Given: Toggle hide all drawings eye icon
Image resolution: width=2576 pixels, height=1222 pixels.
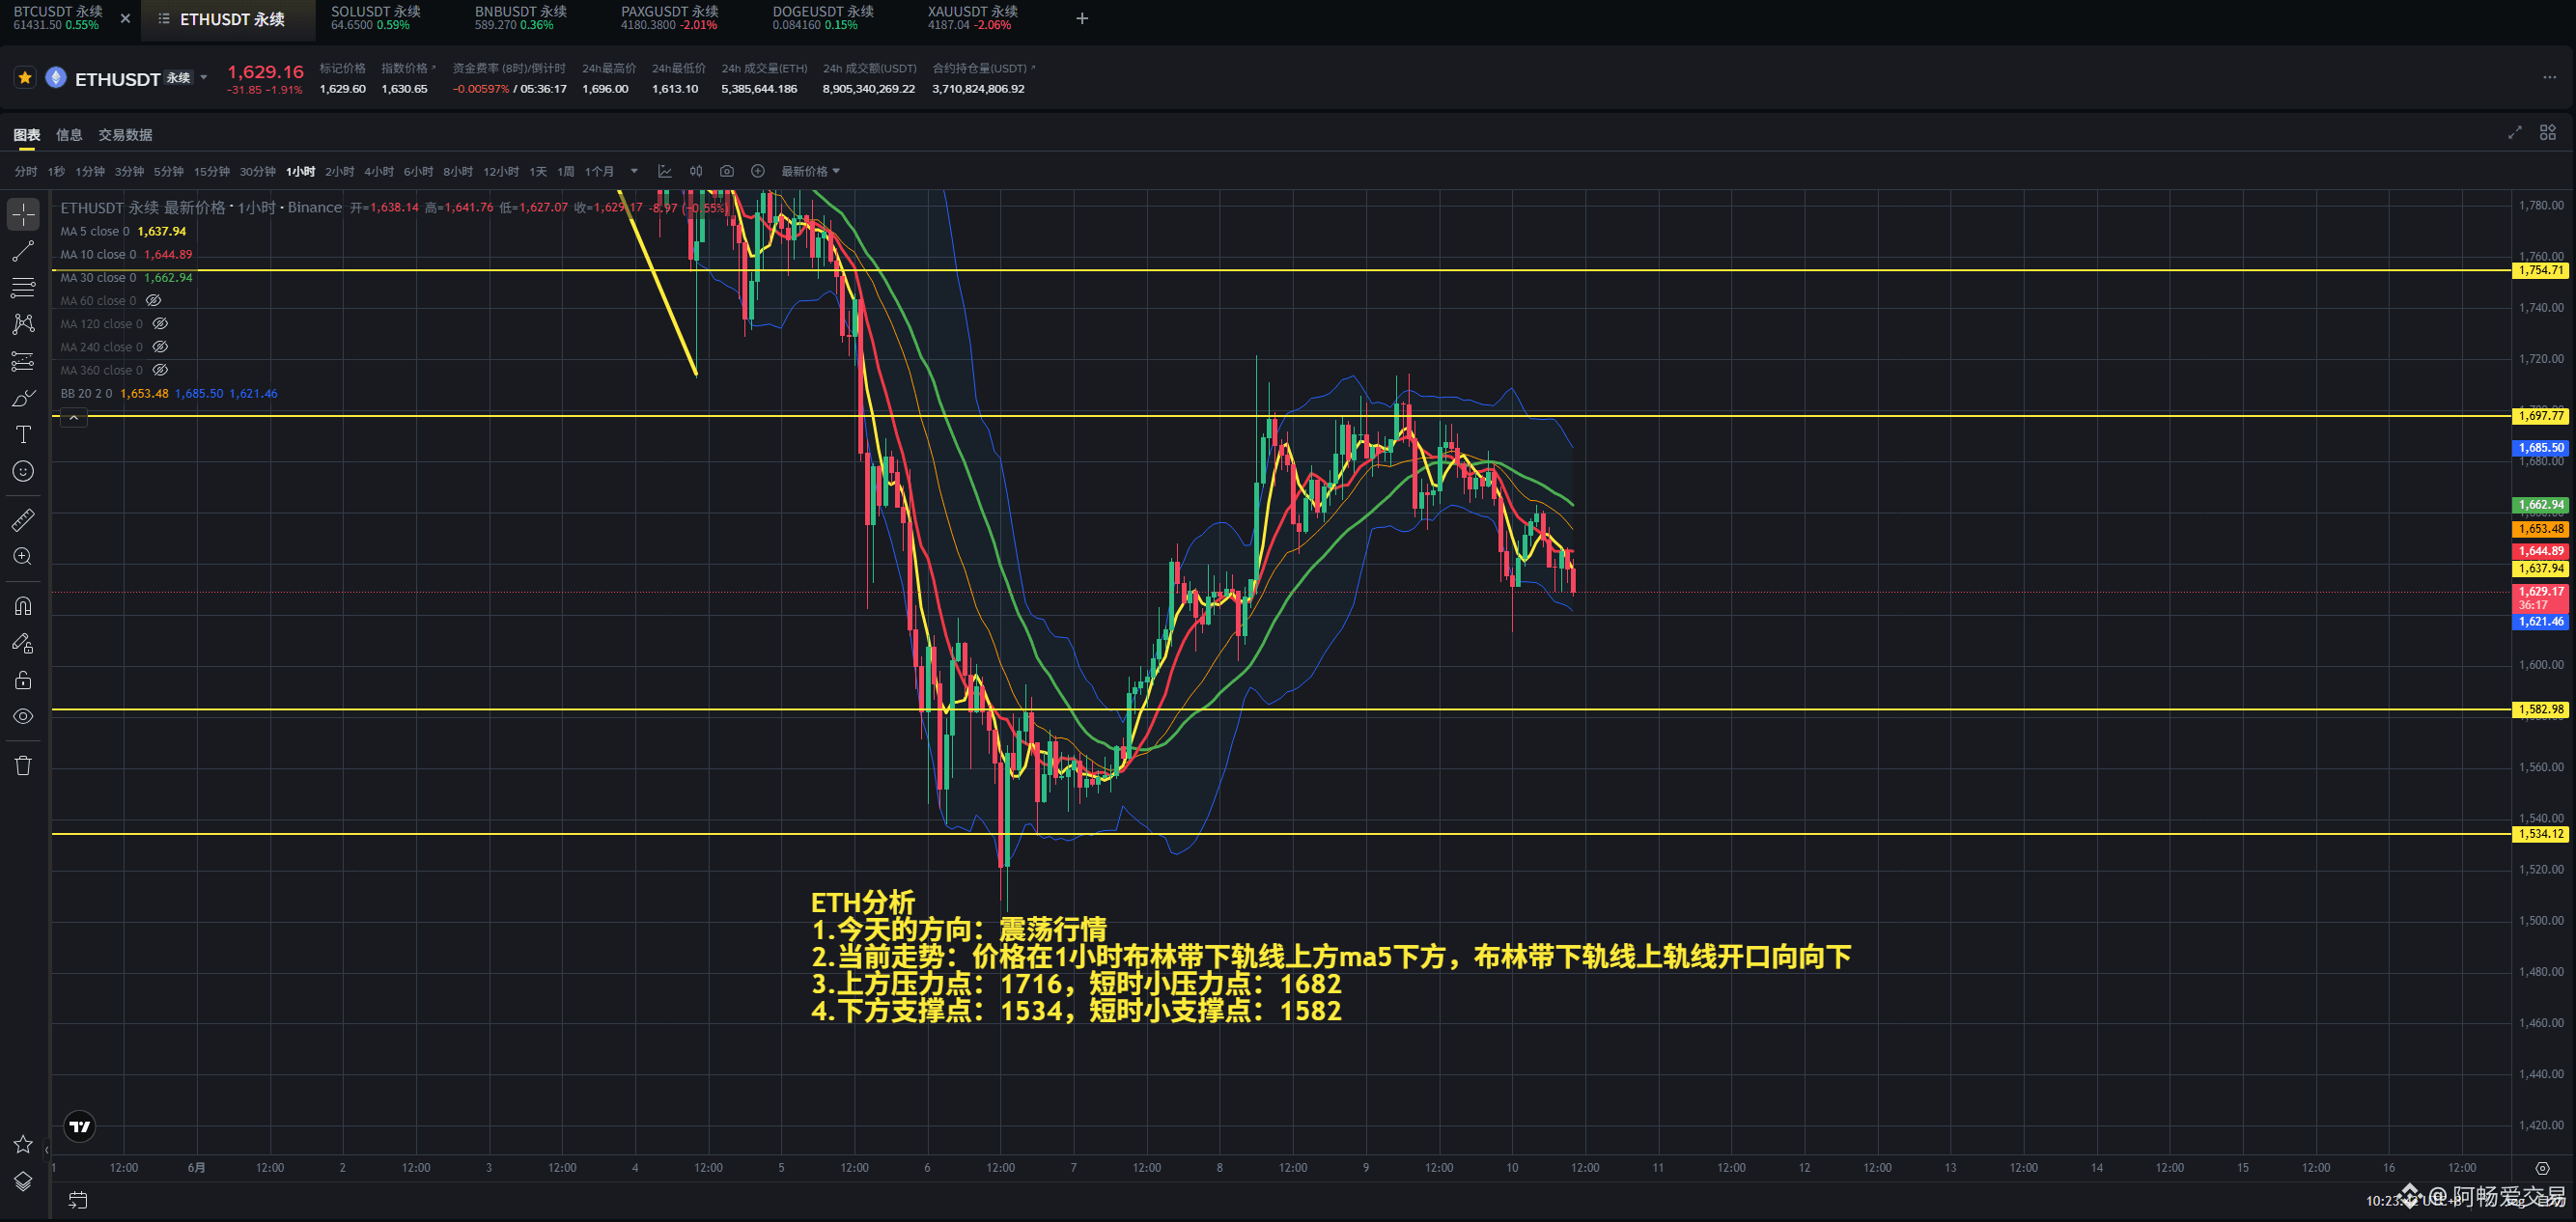Looking at the screenshot, I should (x=23, y=716).
